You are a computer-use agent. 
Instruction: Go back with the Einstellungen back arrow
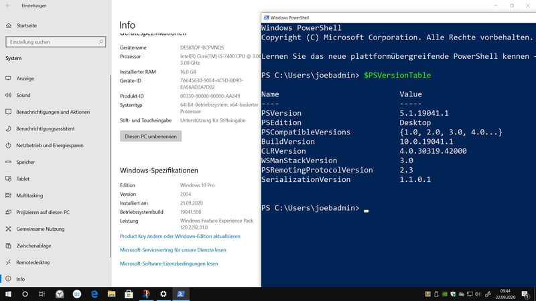(8, 5)
